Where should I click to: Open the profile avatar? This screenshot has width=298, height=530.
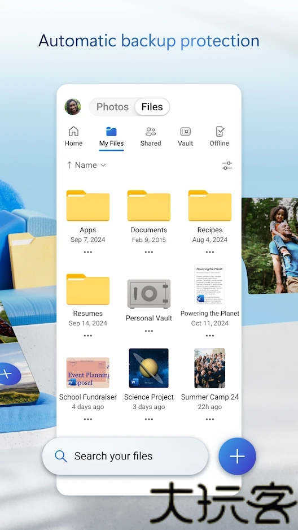point(73,107)
